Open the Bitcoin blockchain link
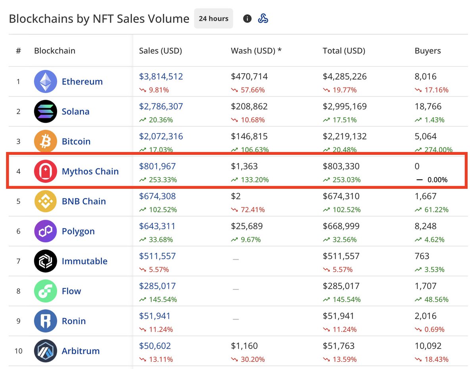 pyautogui.click(x=76, y=141)
